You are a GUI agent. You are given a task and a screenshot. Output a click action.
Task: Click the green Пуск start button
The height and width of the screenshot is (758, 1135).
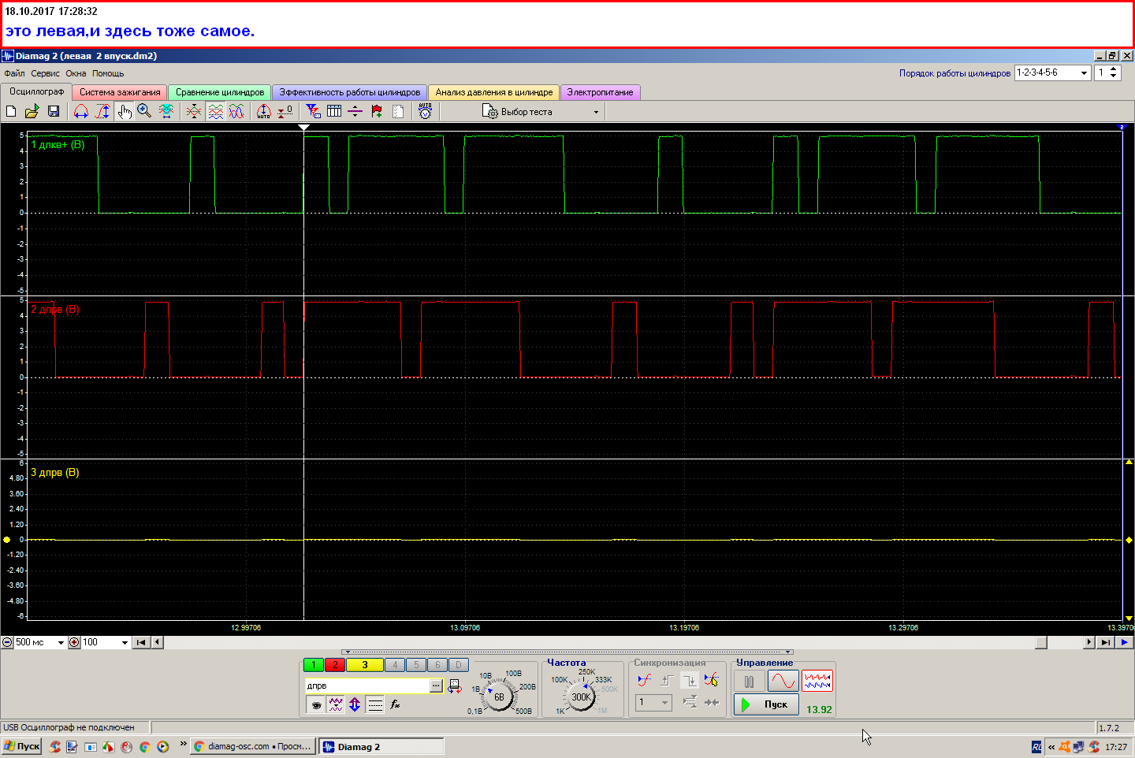pyautogui.click(x=766, y=704)
